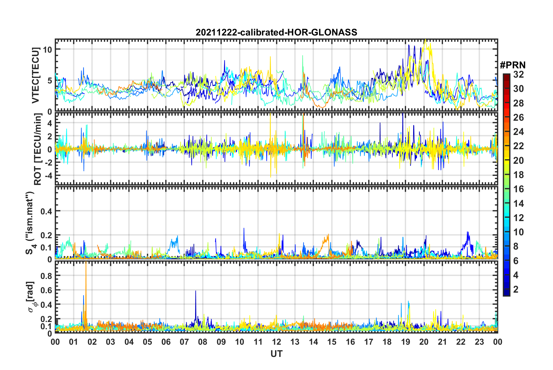Select the VTEC[TECU] y-axis label

(35, 76)
